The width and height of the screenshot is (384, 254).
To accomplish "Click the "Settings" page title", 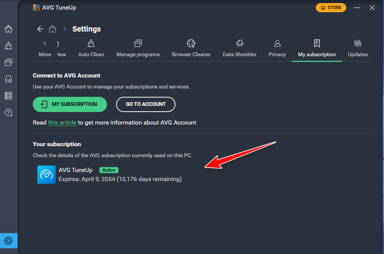I will 86,29.
